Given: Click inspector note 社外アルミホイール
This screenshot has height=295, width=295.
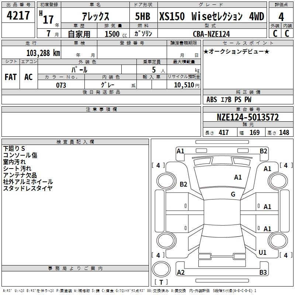Looking at the screenshot, I should pyautogui.click(x=28, y=182).
